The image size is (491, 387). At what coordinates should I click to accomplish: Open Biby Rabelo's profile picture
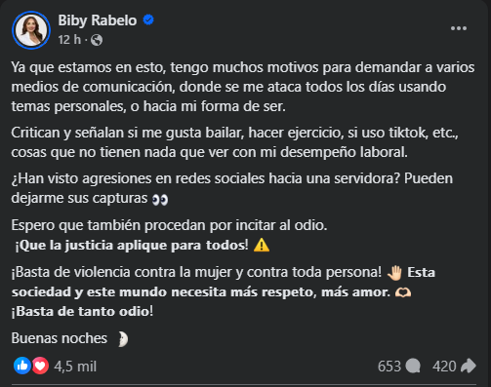pyautogui.click(x=31, y=30)
